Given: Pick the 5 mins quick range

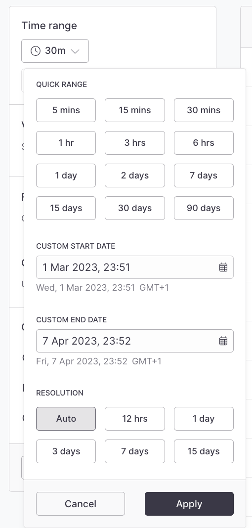Looking at the screenshot, I should (66, 110).
